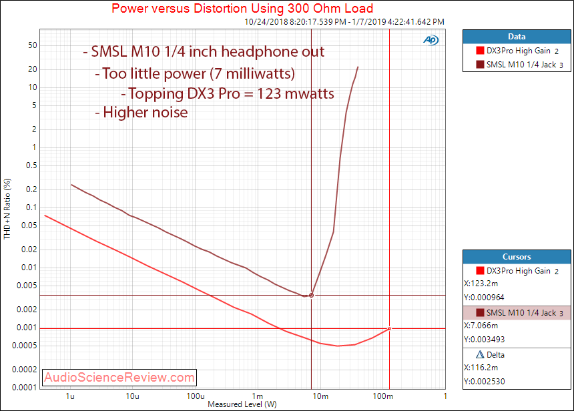
Task: Select DX3Pro High Gain red swatch in Data legend
Action: 480,51
